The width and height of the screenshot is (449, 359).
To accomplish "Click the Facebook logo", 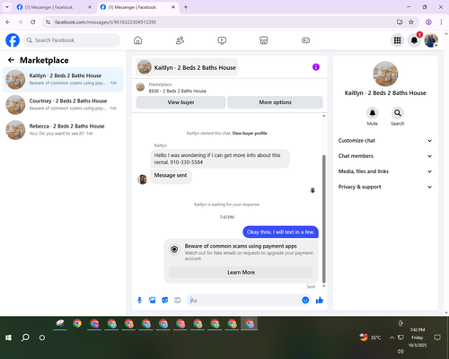I will coord(13,40).
